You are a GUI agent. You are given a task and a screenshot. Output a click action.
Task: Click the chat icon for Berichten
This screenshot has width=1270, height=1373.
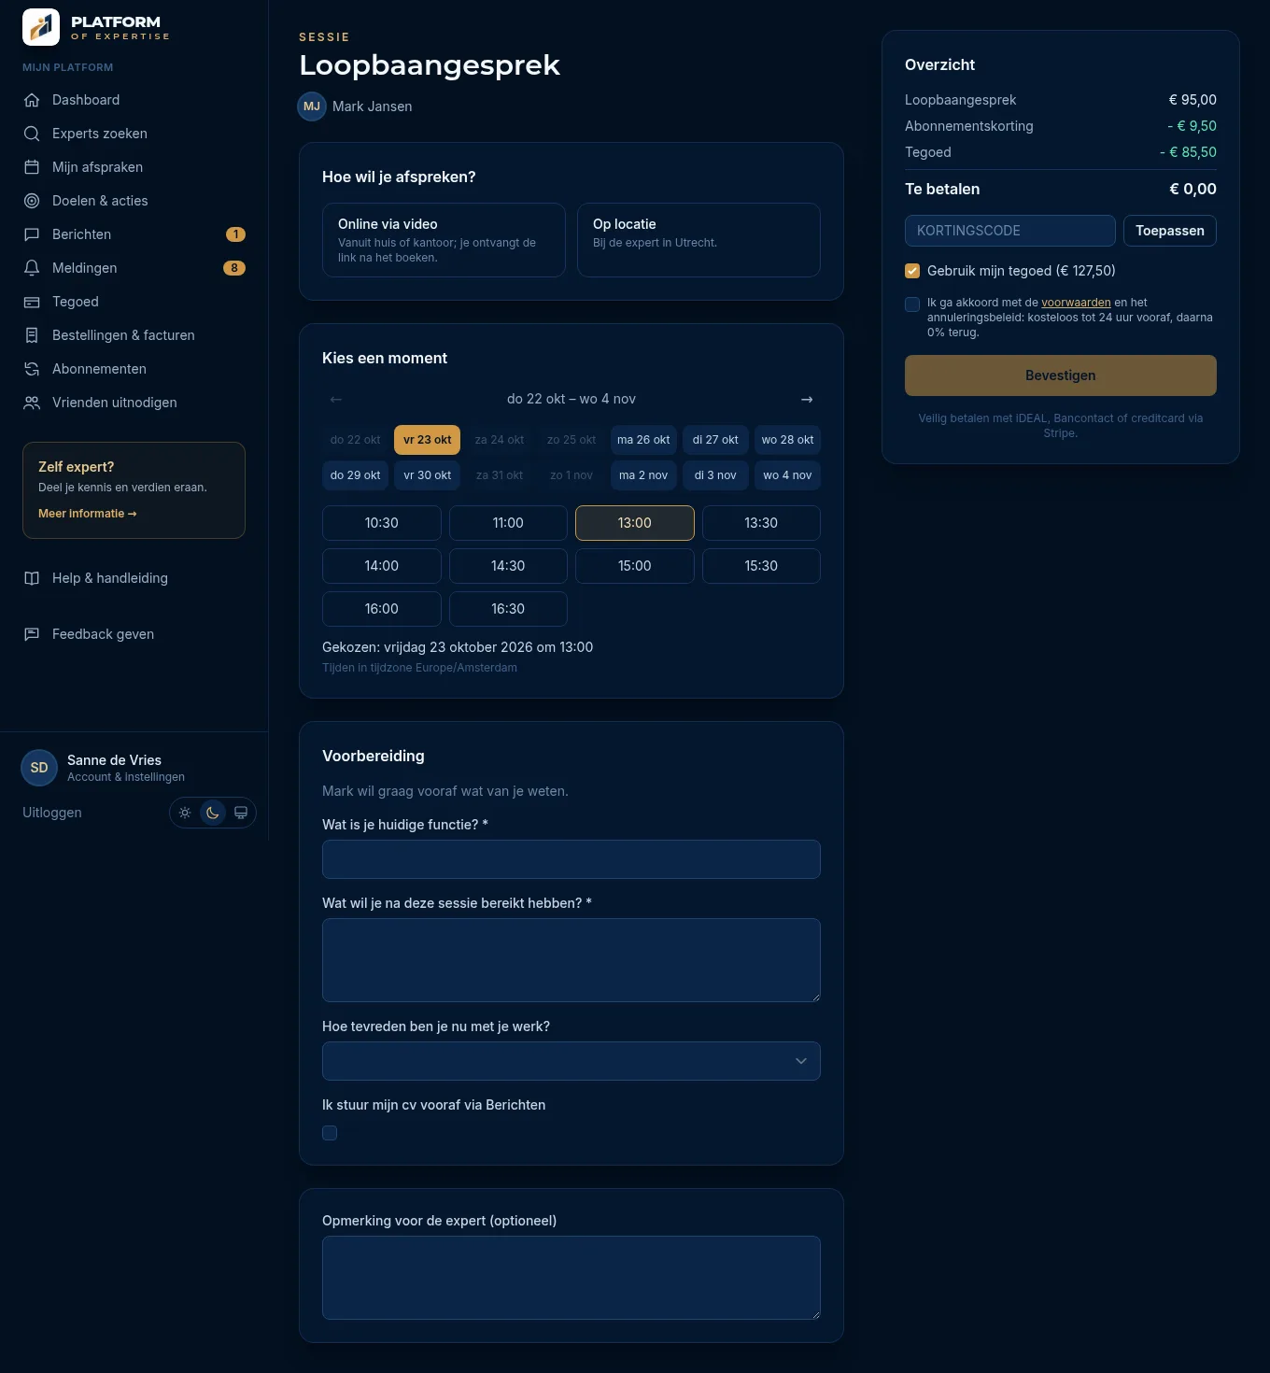click(32, 234)
